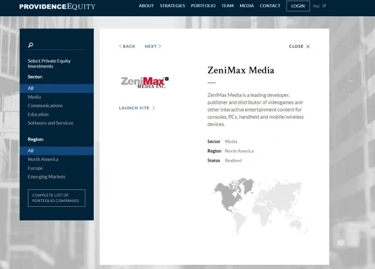This screenshot has width=375, height=269.
Task: Filter by North America region in sidebar
Action: coord(43,159)
